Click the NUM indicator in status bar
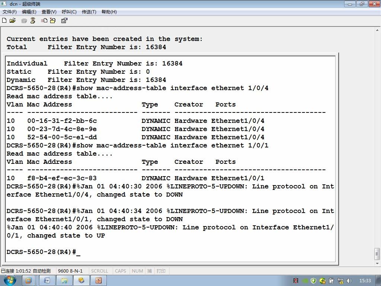This screenshot has height=286, width=381. click(137, 271)
